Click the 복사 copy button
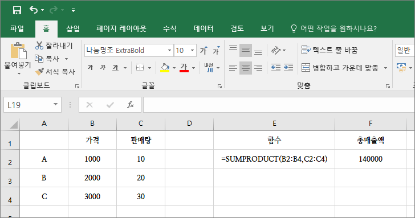This screenshot has height=218, width=415. 47,59
